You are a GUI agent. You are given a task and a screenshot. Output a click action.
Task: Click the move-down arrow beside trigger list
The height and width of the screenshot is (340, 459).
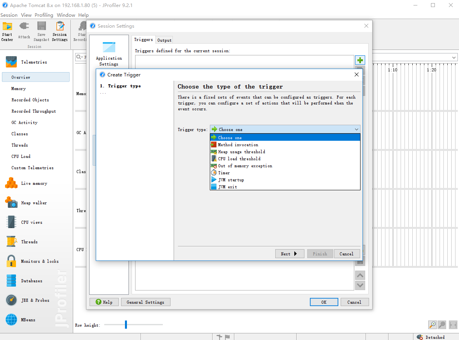[x=360, y=285]
